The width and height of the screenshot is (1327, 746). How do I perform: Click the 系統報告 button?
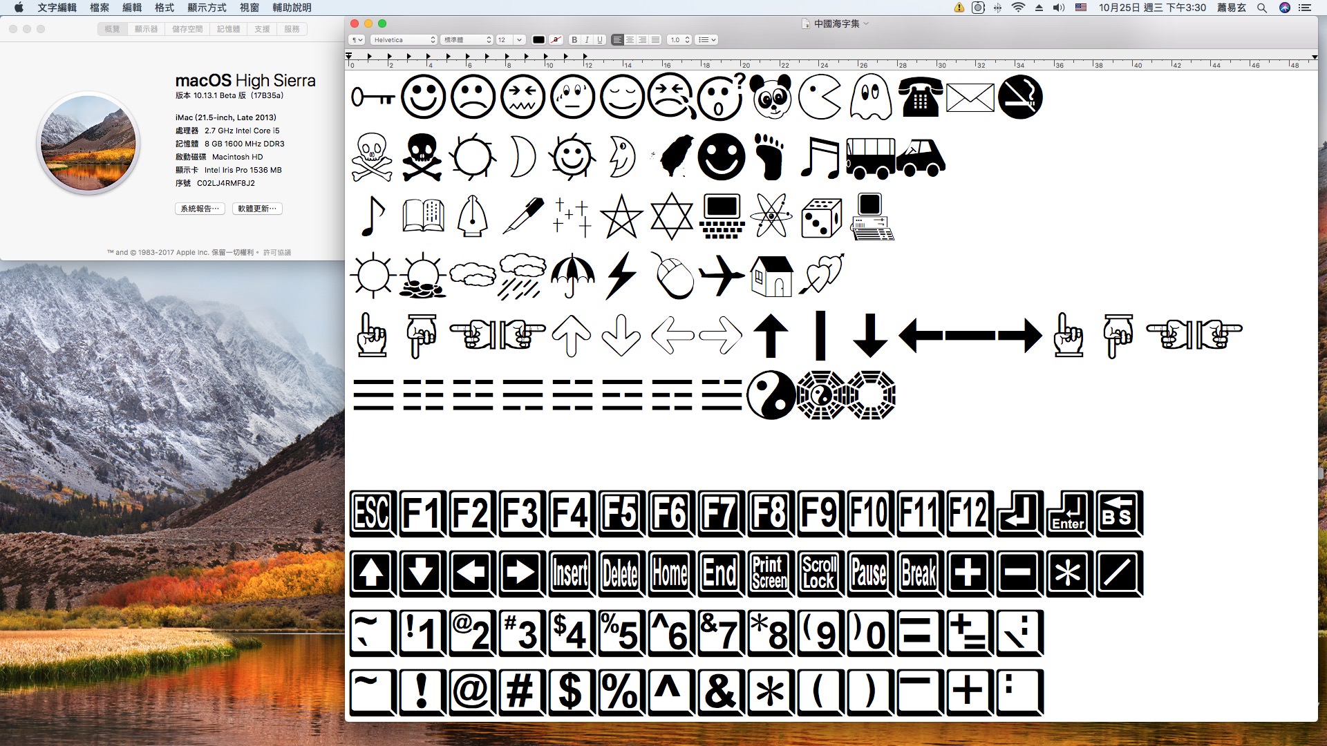click(199, 209)
